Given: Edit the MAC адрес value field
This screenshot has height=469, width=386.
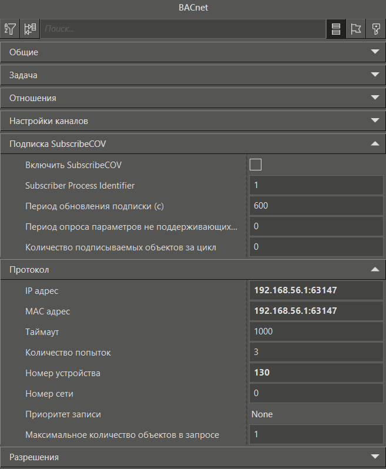Looking at the screenshot, I should pyautogui.click(x=316, y=311).
